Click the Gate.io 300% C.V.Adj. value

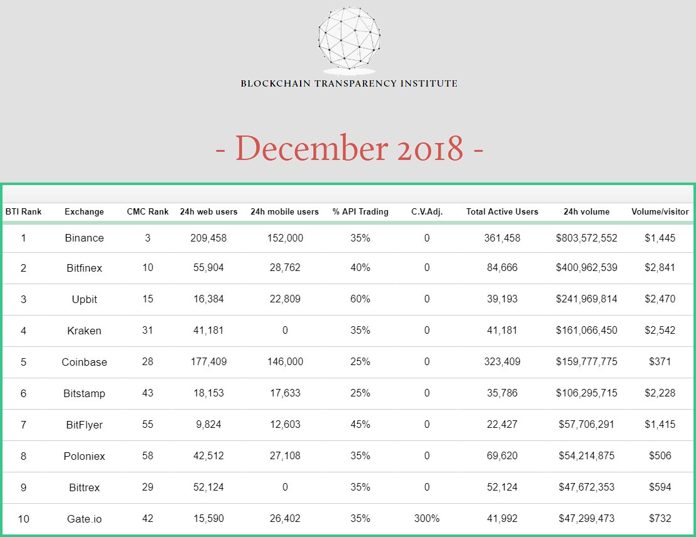tap(427, 518)
